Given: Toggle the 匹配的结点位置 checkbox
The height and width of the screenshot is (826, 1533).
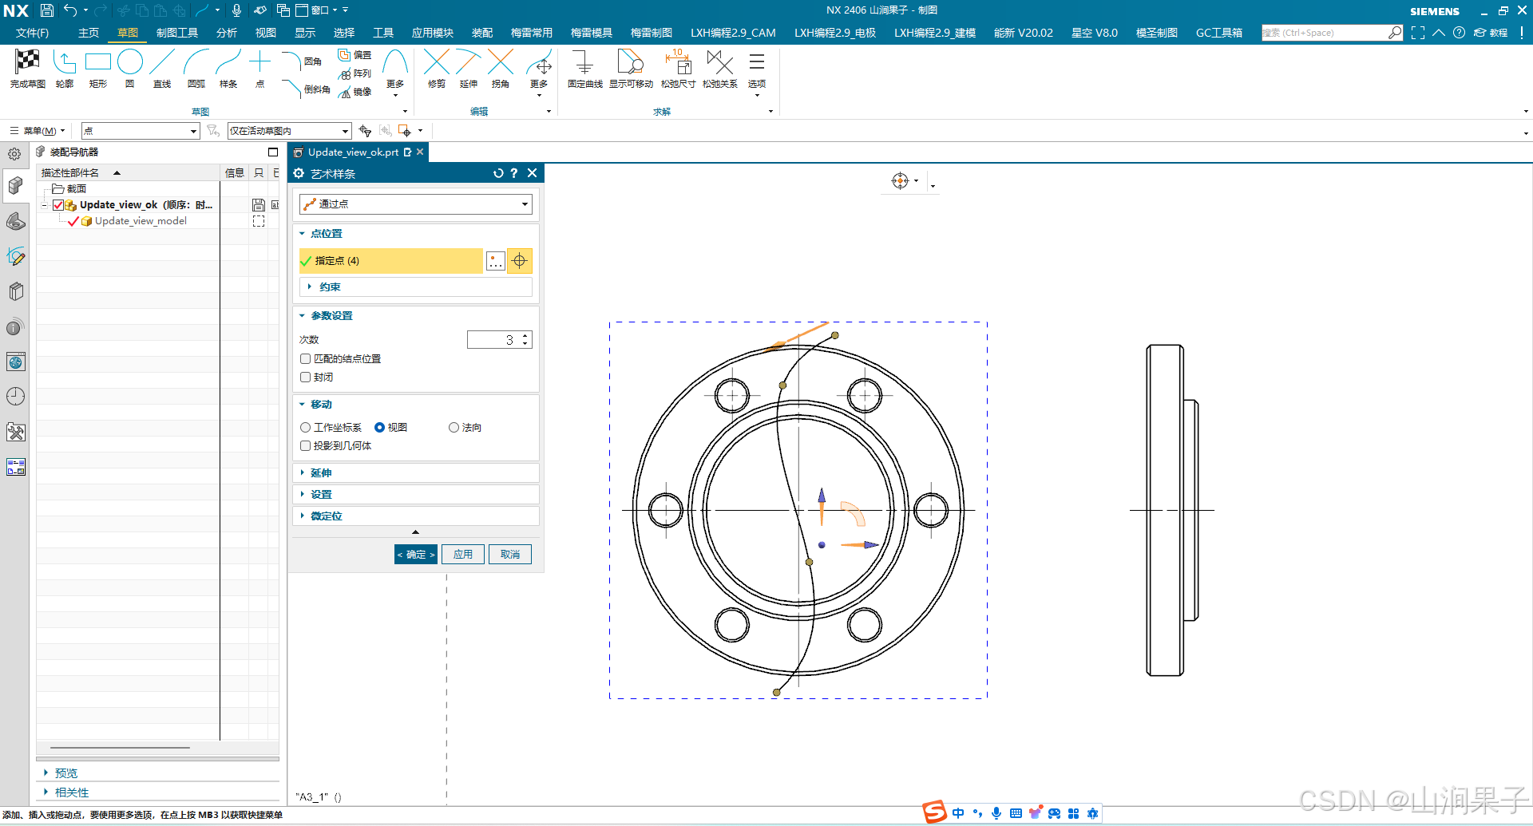Looking at the screenshot, I should pos(305,359).
